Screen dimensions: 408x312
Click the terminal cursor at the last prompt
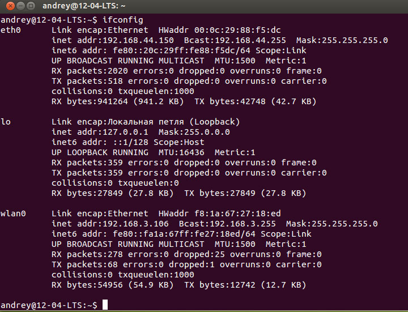(x=105, y=305)
